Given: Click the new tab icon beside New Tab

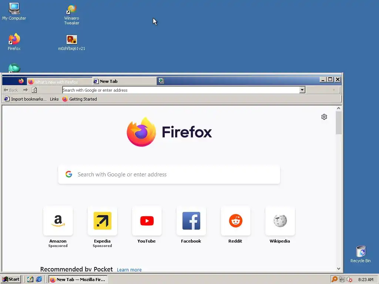Looking at the screenshot, I should (x=161, y=81).
